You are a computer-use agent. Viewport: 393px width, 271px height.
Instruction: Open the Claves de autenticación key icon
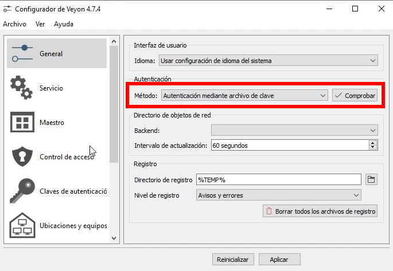[x=22, y=191]
